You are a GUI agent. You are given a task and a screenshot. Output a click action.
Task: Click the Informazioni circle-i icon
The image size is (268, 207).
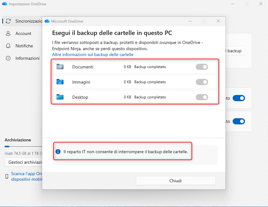[8, 58]
